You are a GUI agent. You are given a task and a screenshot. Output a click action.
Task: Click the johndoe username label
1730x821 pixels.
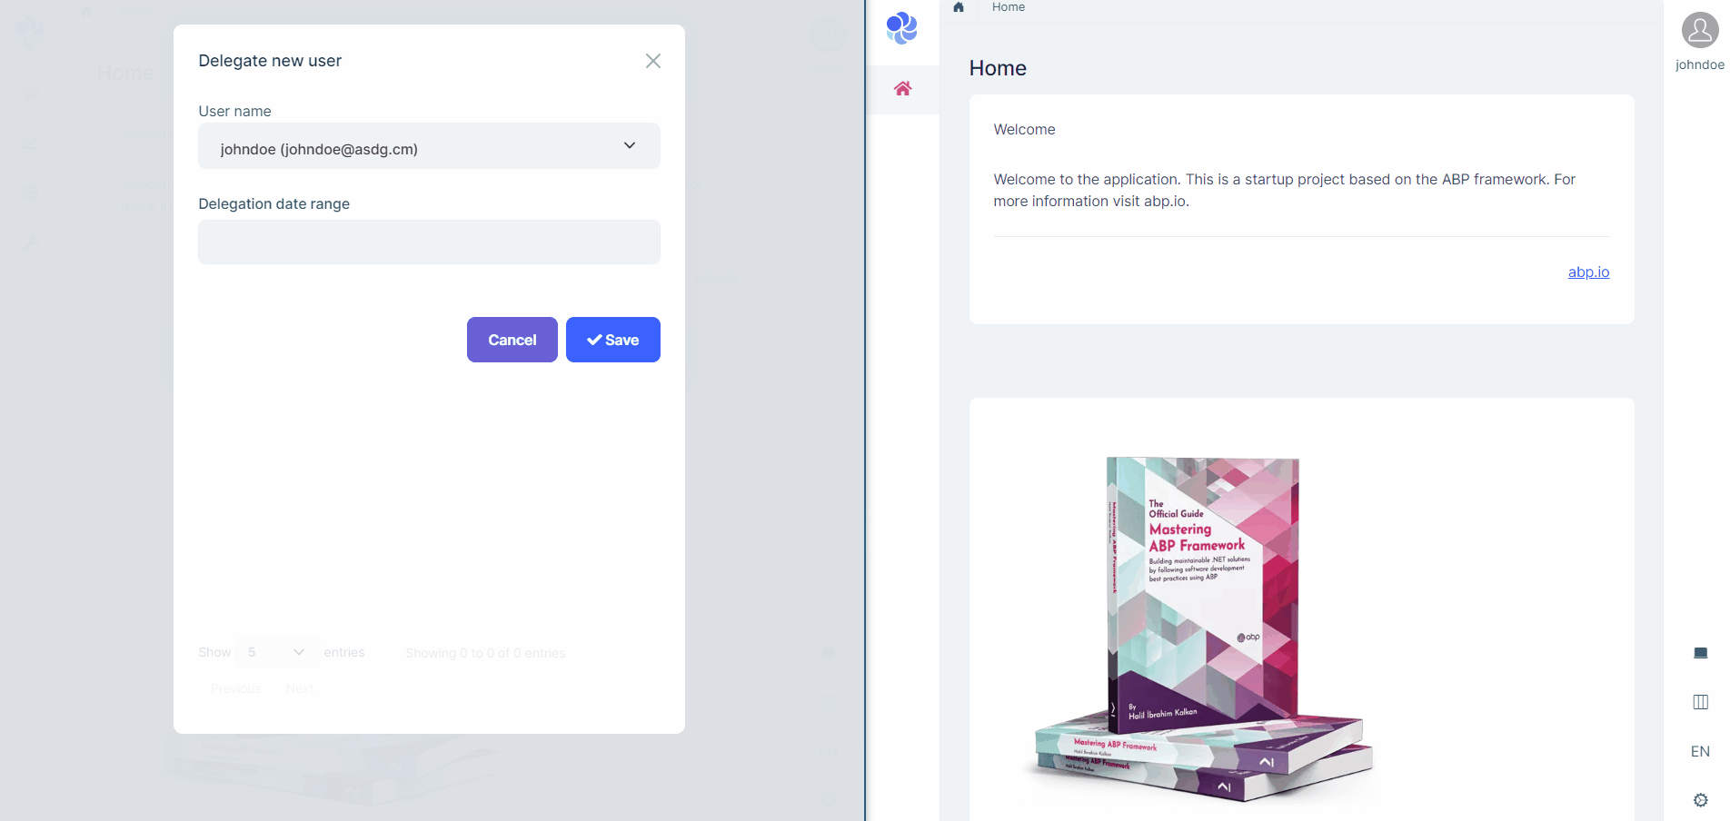click(x=1699, y=65)
